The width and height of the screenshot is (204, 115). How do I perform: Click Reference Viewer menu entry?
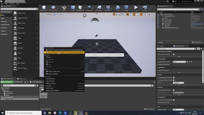[x=64, y=83]
